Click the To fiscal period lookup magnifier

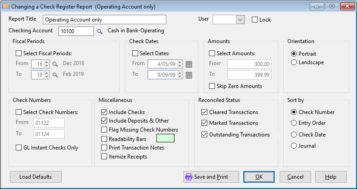pyautogui.click(x=55, y=75)
